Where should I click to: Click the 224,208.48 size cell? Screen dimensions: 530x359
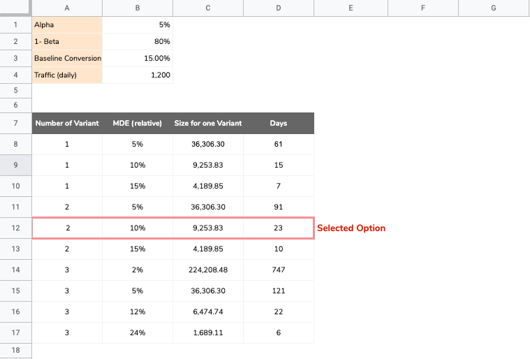click(208, 270)
